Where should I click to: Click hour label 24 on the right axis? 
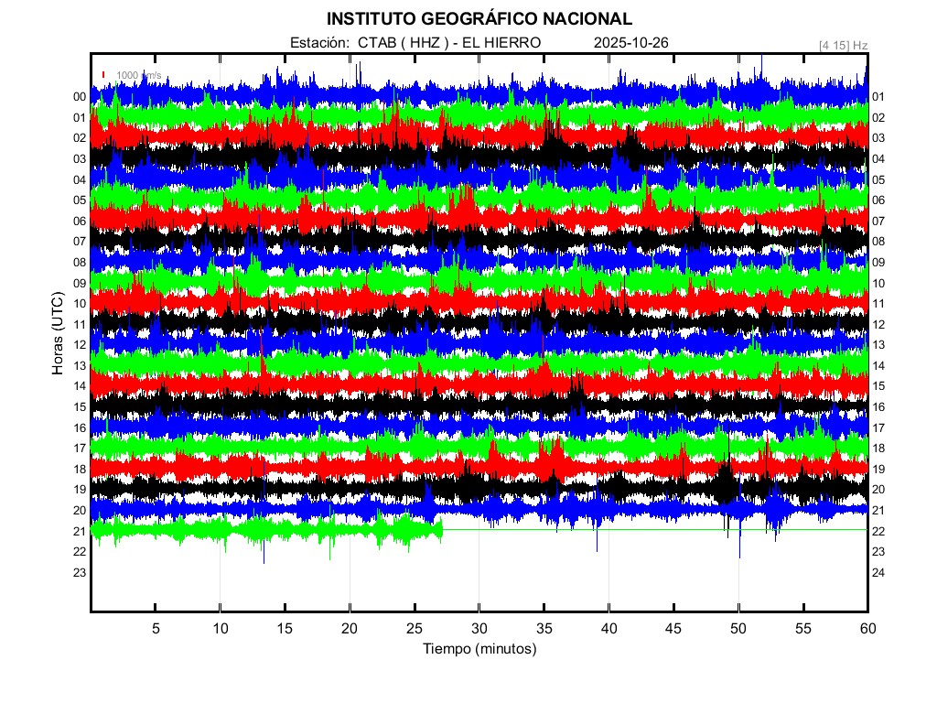(x=878, y=572)
